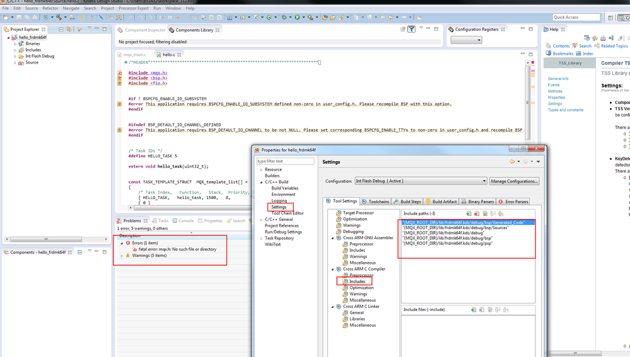Click the Manage Configurations button
Image resolution: width=630 pixels, height=357 pixels.
pos(514,181)
